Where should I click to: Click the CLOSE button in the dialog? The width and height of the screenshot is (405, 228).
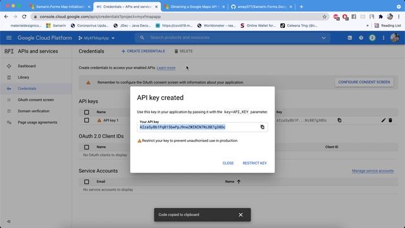click(228, 163)
